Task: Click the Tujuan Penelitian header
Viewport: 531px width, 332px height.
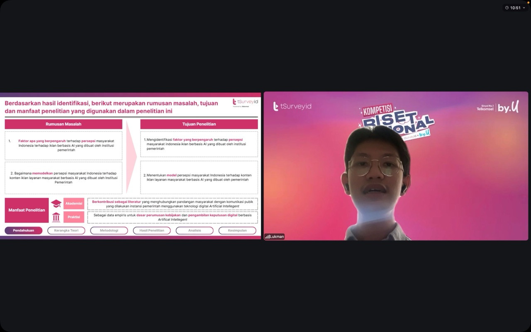Action: point(199,124)
